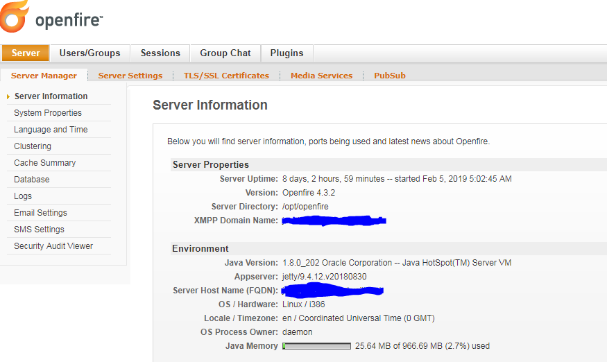
Task: Select Server Information in the sidebar
Action: tap(51, 96)
